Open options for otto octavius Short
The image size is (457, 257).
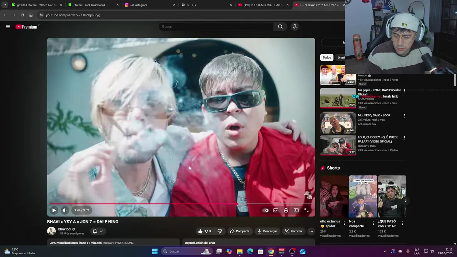click(x=344, y=223)
